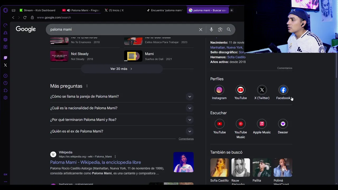Open the Wikipedia result image thumbnail

184,162
